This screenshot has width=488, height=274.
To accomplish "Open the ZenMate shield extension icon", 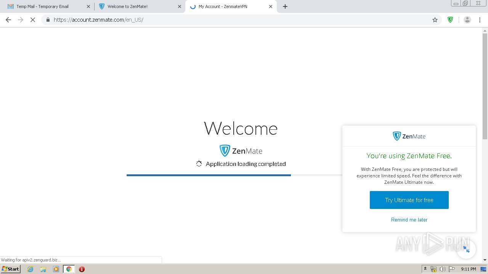I will pyautogui.click(x=450, y=20).
